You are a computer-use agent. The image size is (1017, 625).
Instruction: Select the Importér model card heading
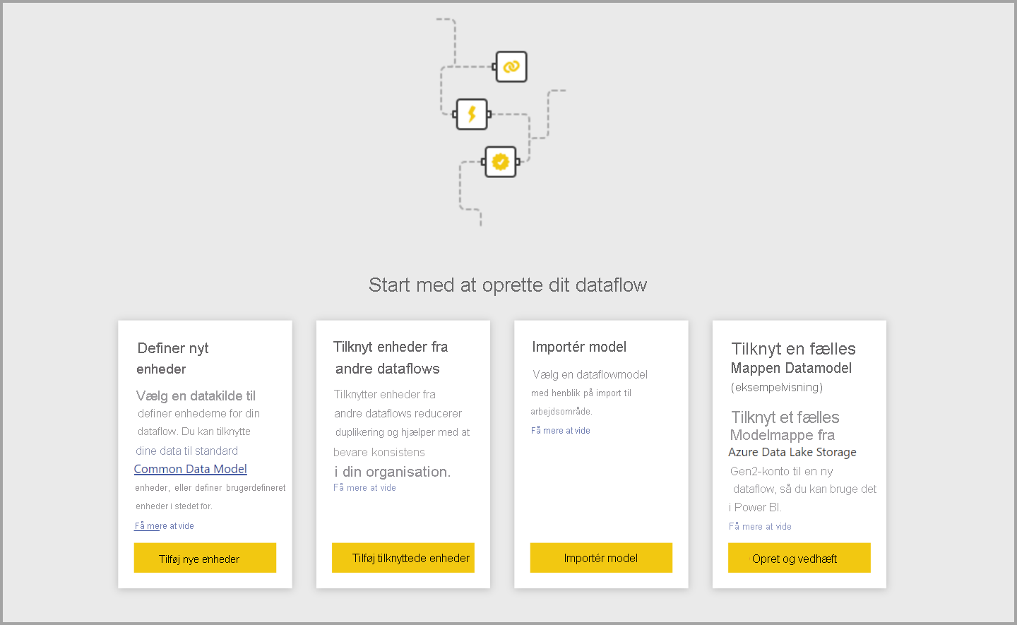coord(579,347)
